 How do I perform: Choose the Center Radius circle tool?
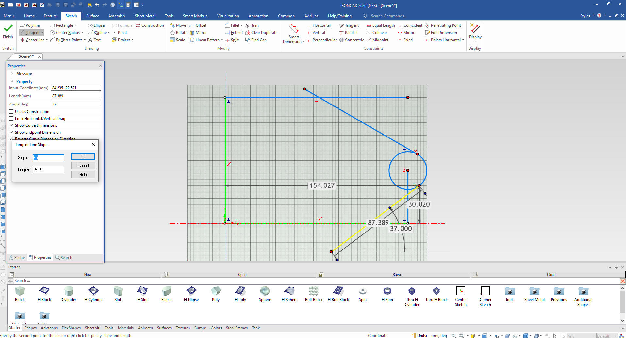(x=65, y=33)
